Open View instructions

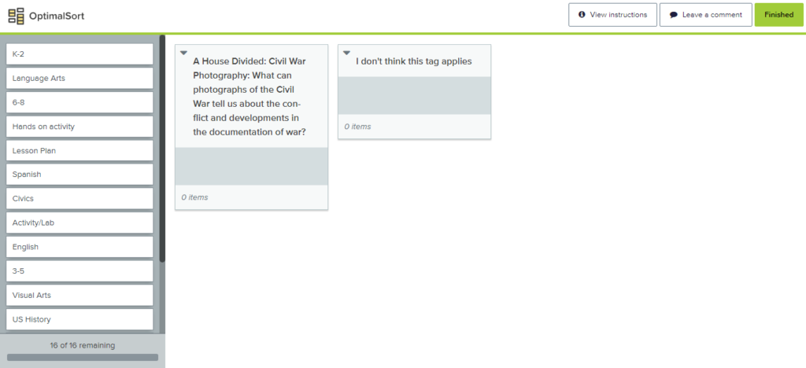click(x=612, y=15)
